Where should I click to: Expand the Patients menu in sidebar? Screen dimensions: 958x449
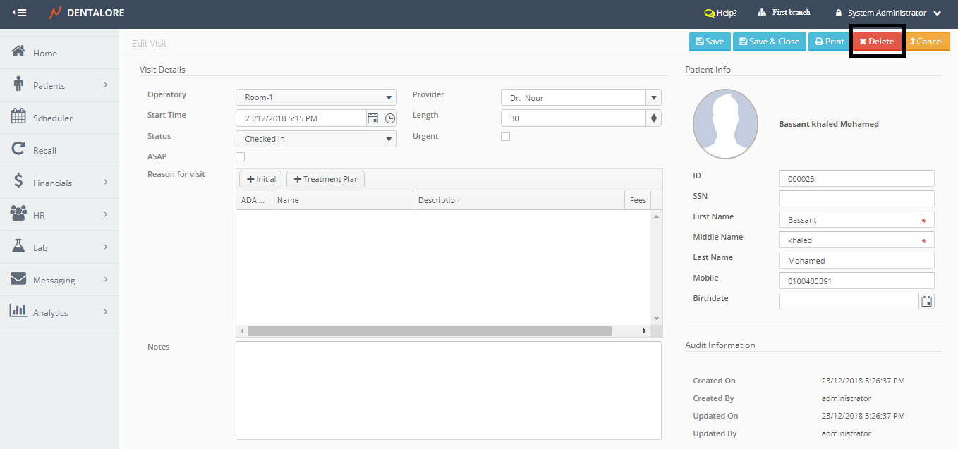point(59,85)
